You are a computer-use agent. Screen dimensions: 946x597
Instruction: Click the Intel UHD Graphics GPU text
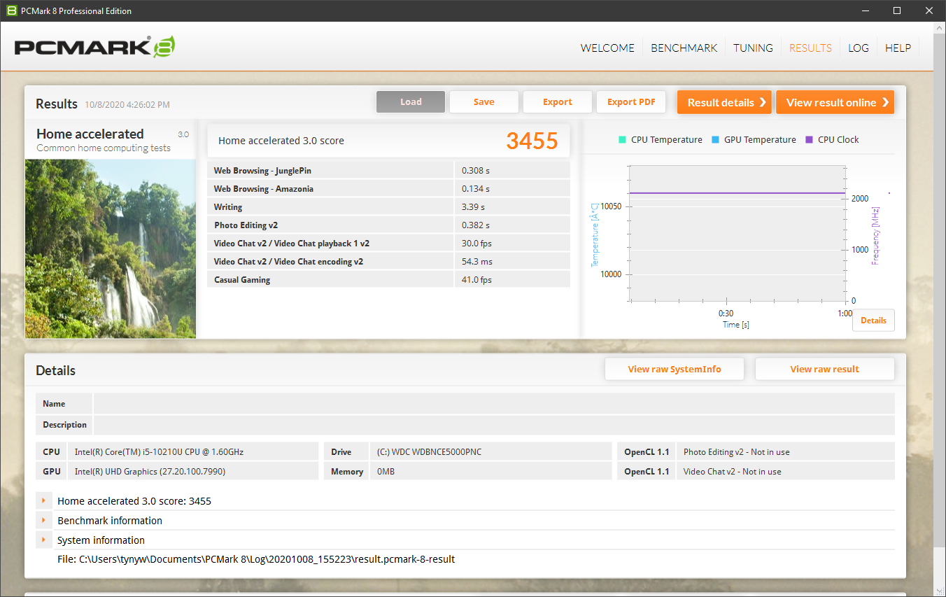click(150, 472)
